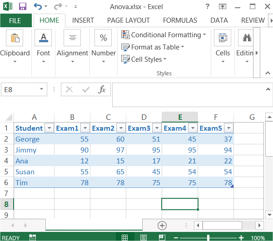Screen dimensions: 273x241
Task: Switch to the FORMULAS tab
Action: pyautogui.click(x=180, y=20)
